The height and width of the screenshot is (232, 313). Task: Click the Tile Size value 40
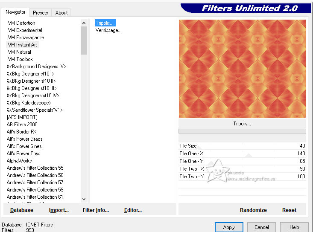(302, 146)
